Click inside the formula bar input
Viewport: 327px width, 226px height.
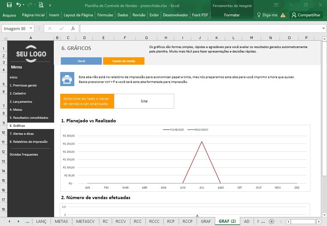point(200,28)
